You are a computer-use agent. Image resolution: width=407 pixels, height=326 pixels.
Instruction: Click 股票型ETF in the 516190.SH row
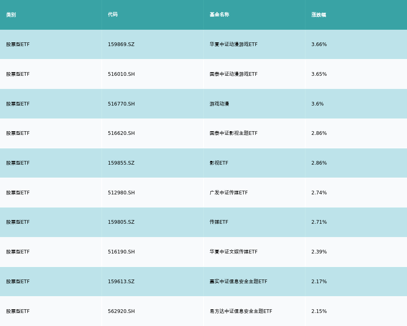[18, 252]
